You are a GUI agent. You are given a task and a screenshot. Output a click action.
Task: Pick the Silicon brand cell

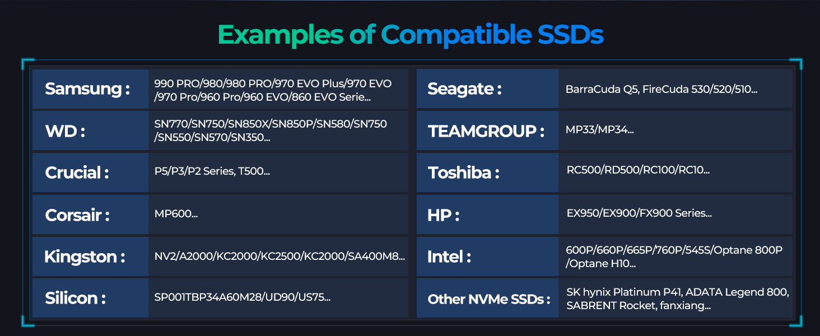(75, 298)
